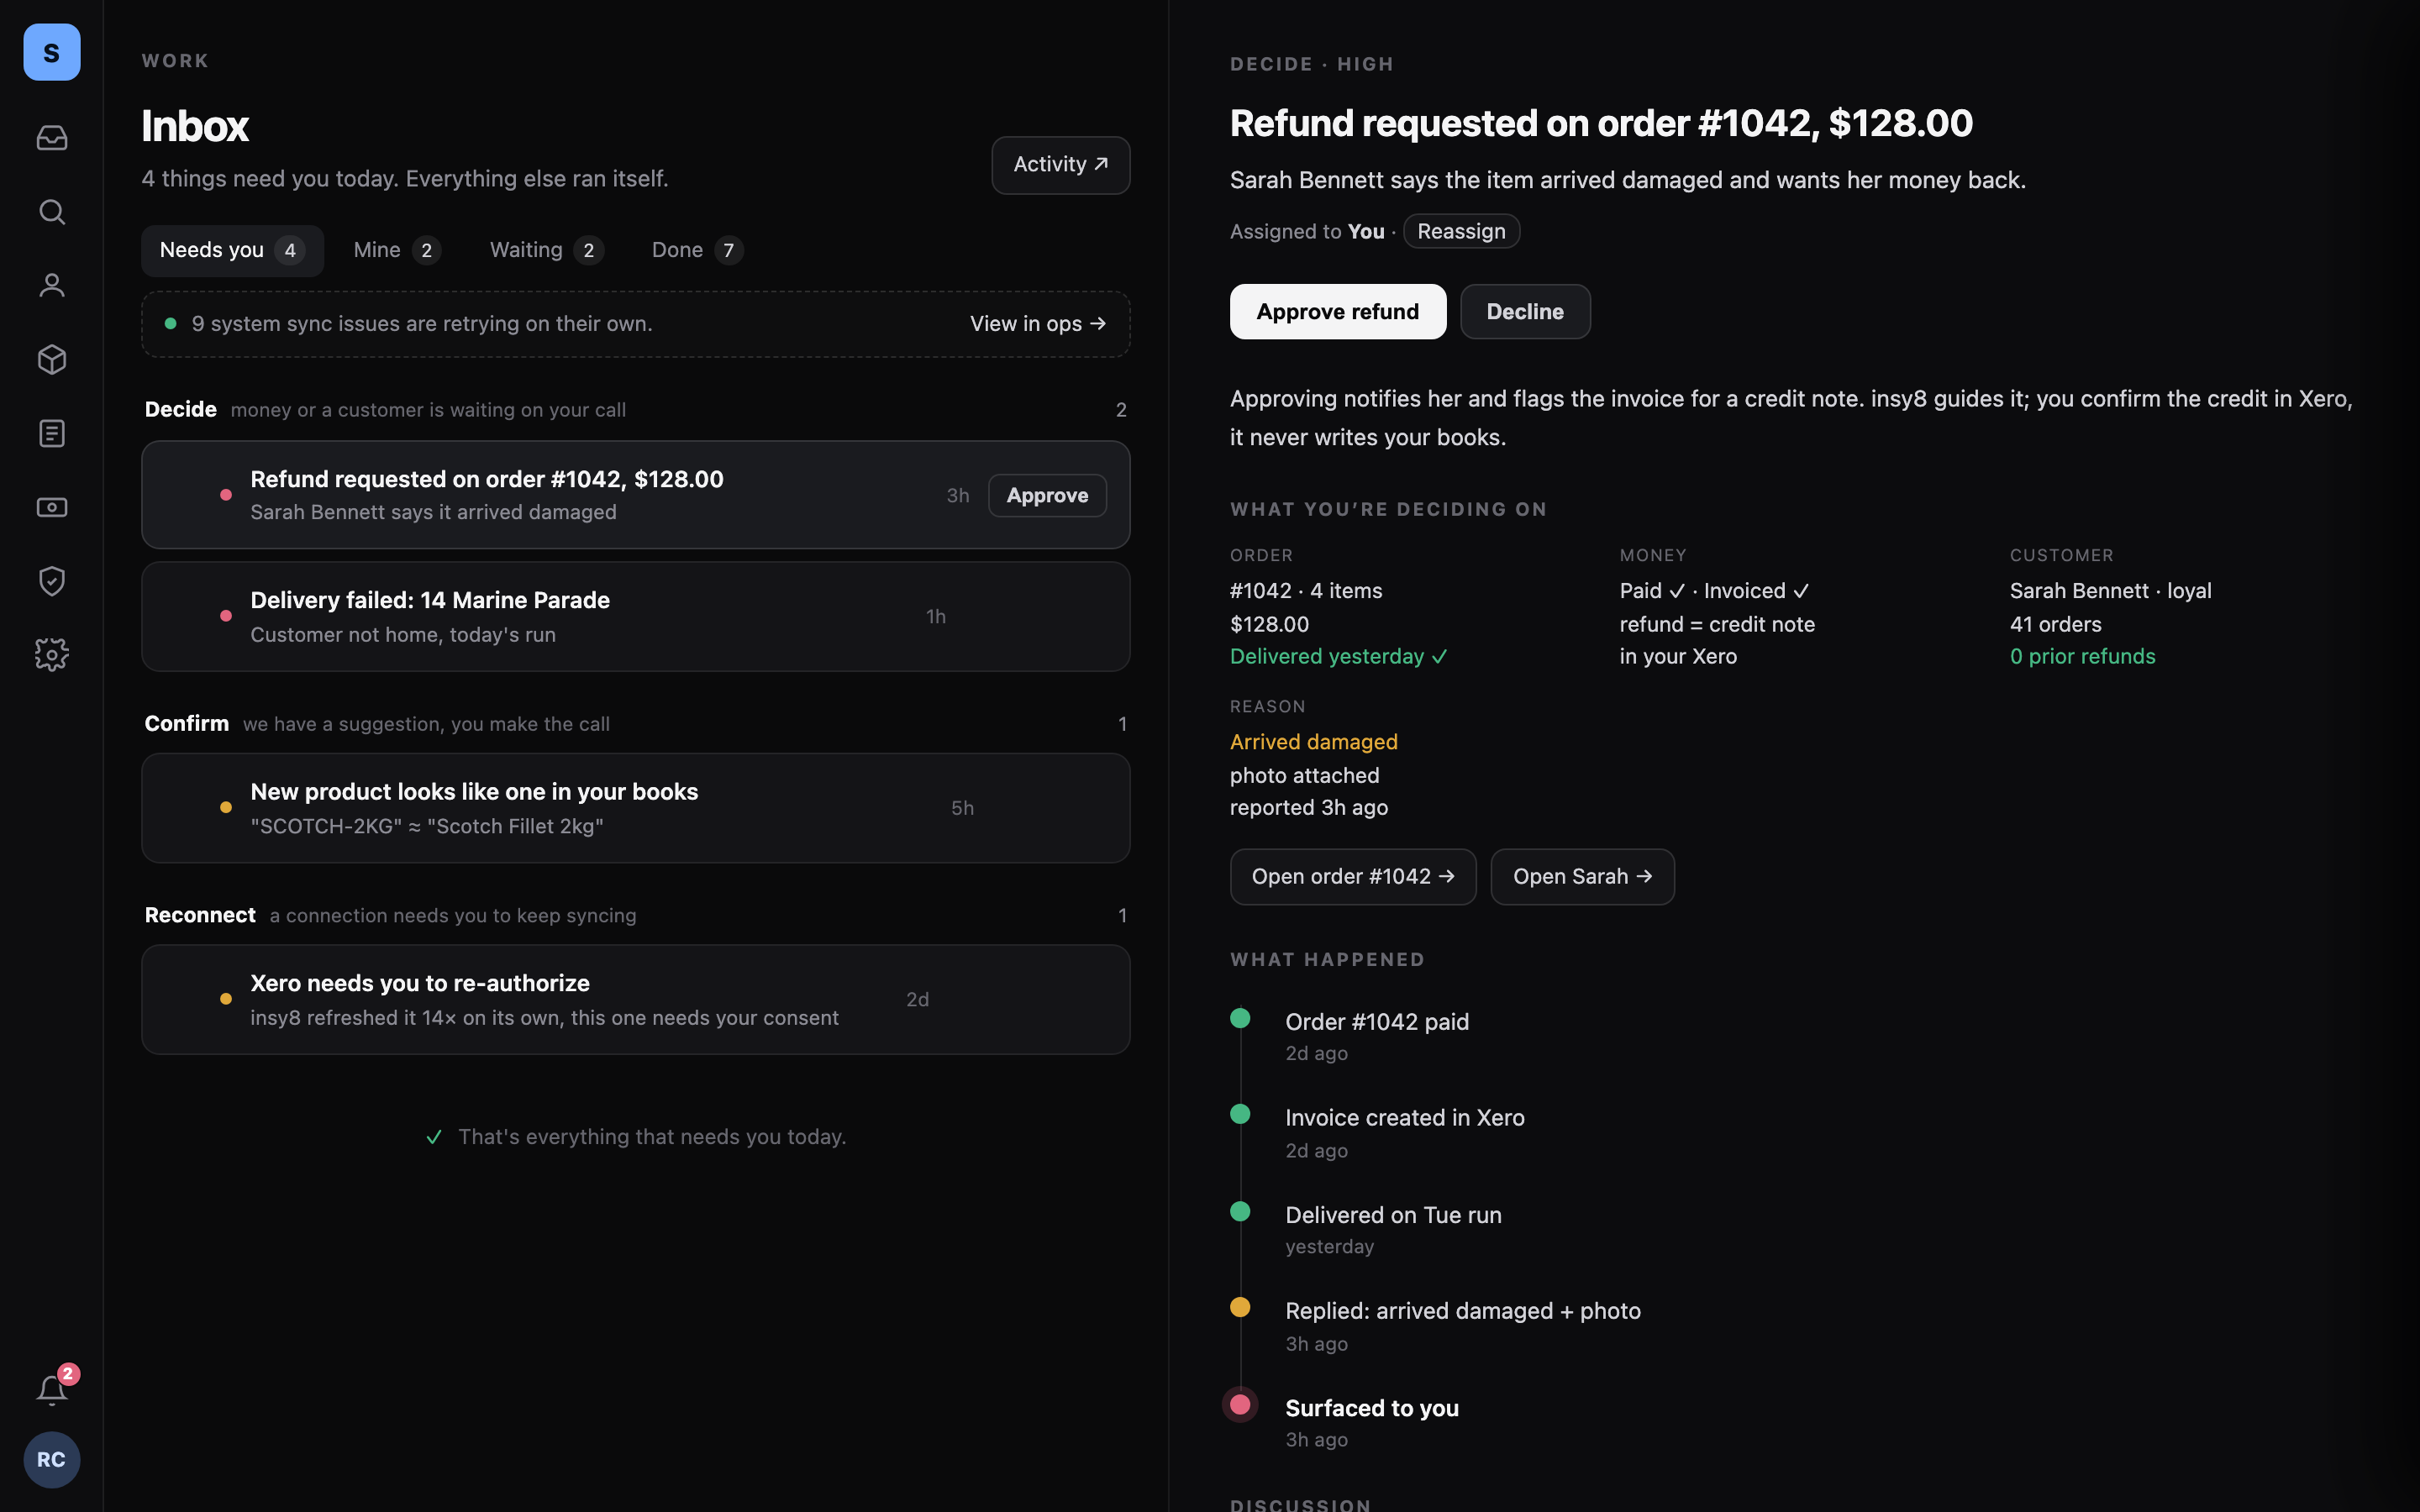Open Sarah's customer page

pos(1582,877)
